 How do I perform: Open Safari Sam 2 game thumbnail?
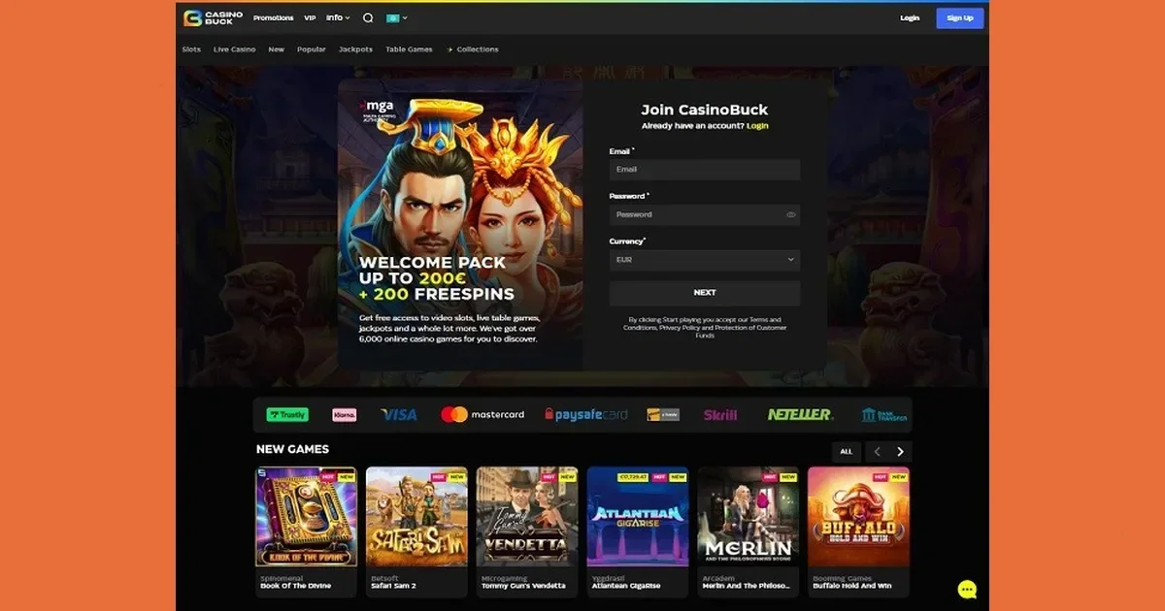point(416,517)
